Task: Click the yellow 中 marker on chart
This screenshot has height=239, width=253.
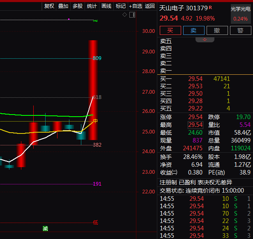Action: click(x=95, y=121)
